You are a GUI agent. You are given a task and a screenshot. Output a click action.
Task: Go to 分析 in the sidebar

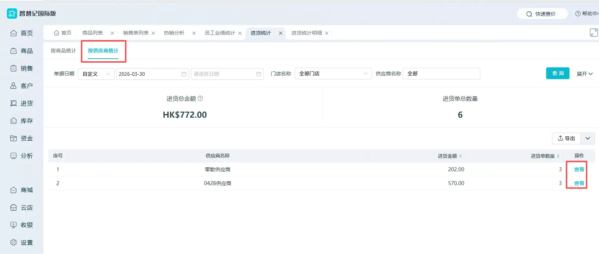(x=21, y=156)
